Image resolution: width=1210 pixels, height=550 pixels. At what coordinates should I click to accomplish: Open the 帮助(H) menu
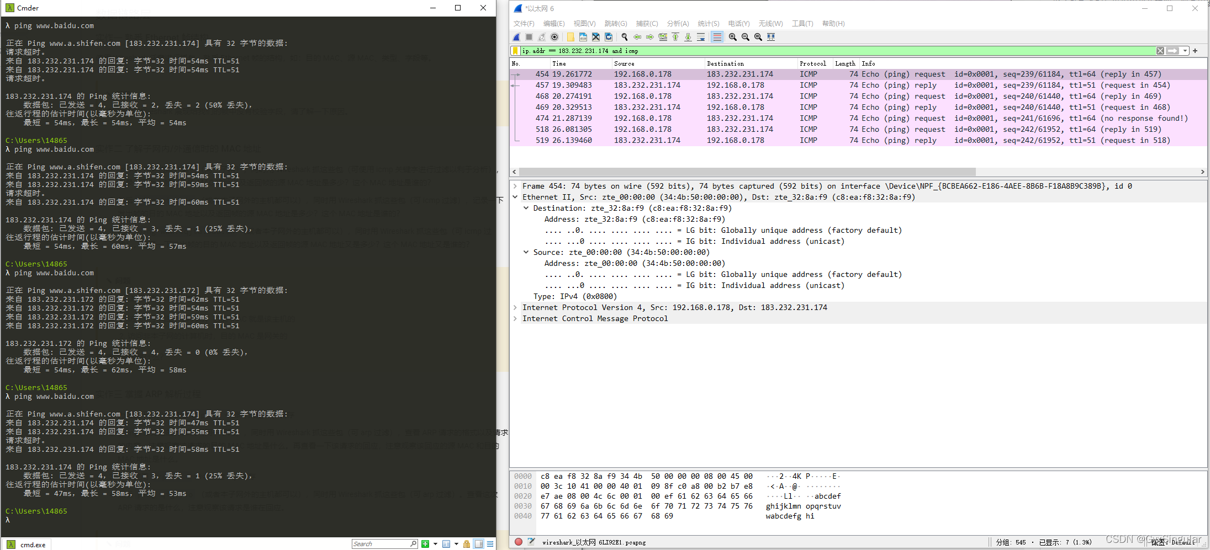tap(833, 24)
